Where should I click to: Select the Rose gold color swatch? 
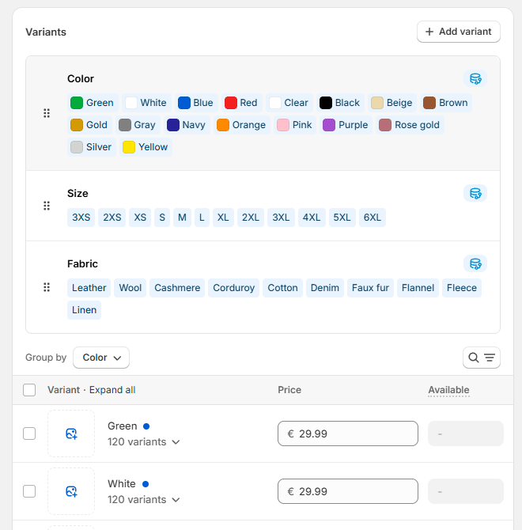410,125
